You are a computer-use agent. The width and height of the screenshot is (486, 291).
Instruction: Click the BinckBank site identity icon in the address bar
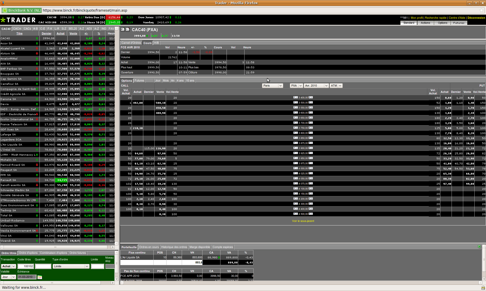[5, 10]
